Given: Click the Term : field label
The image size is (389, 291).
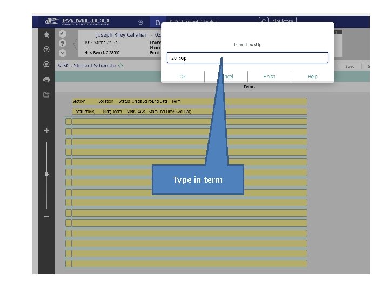Looking at the screenshot, I should pyautogui.click(x=249, y=87).
